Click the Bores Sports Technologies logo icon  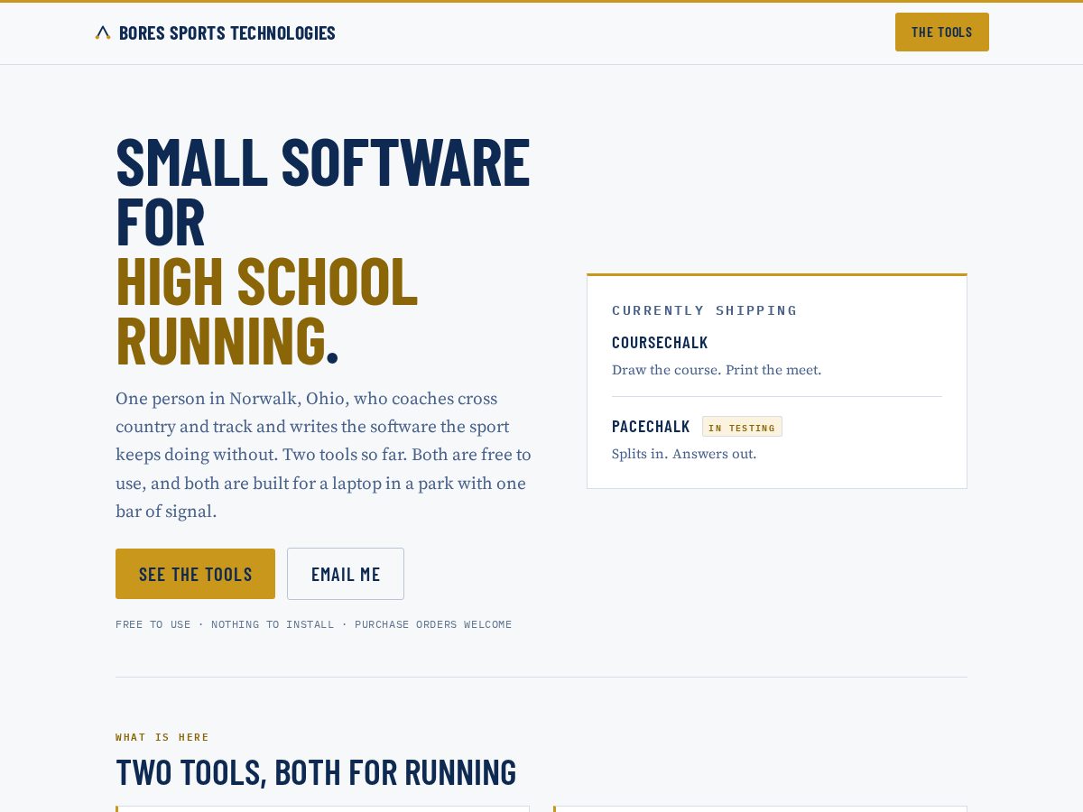[x=103, y=32]
